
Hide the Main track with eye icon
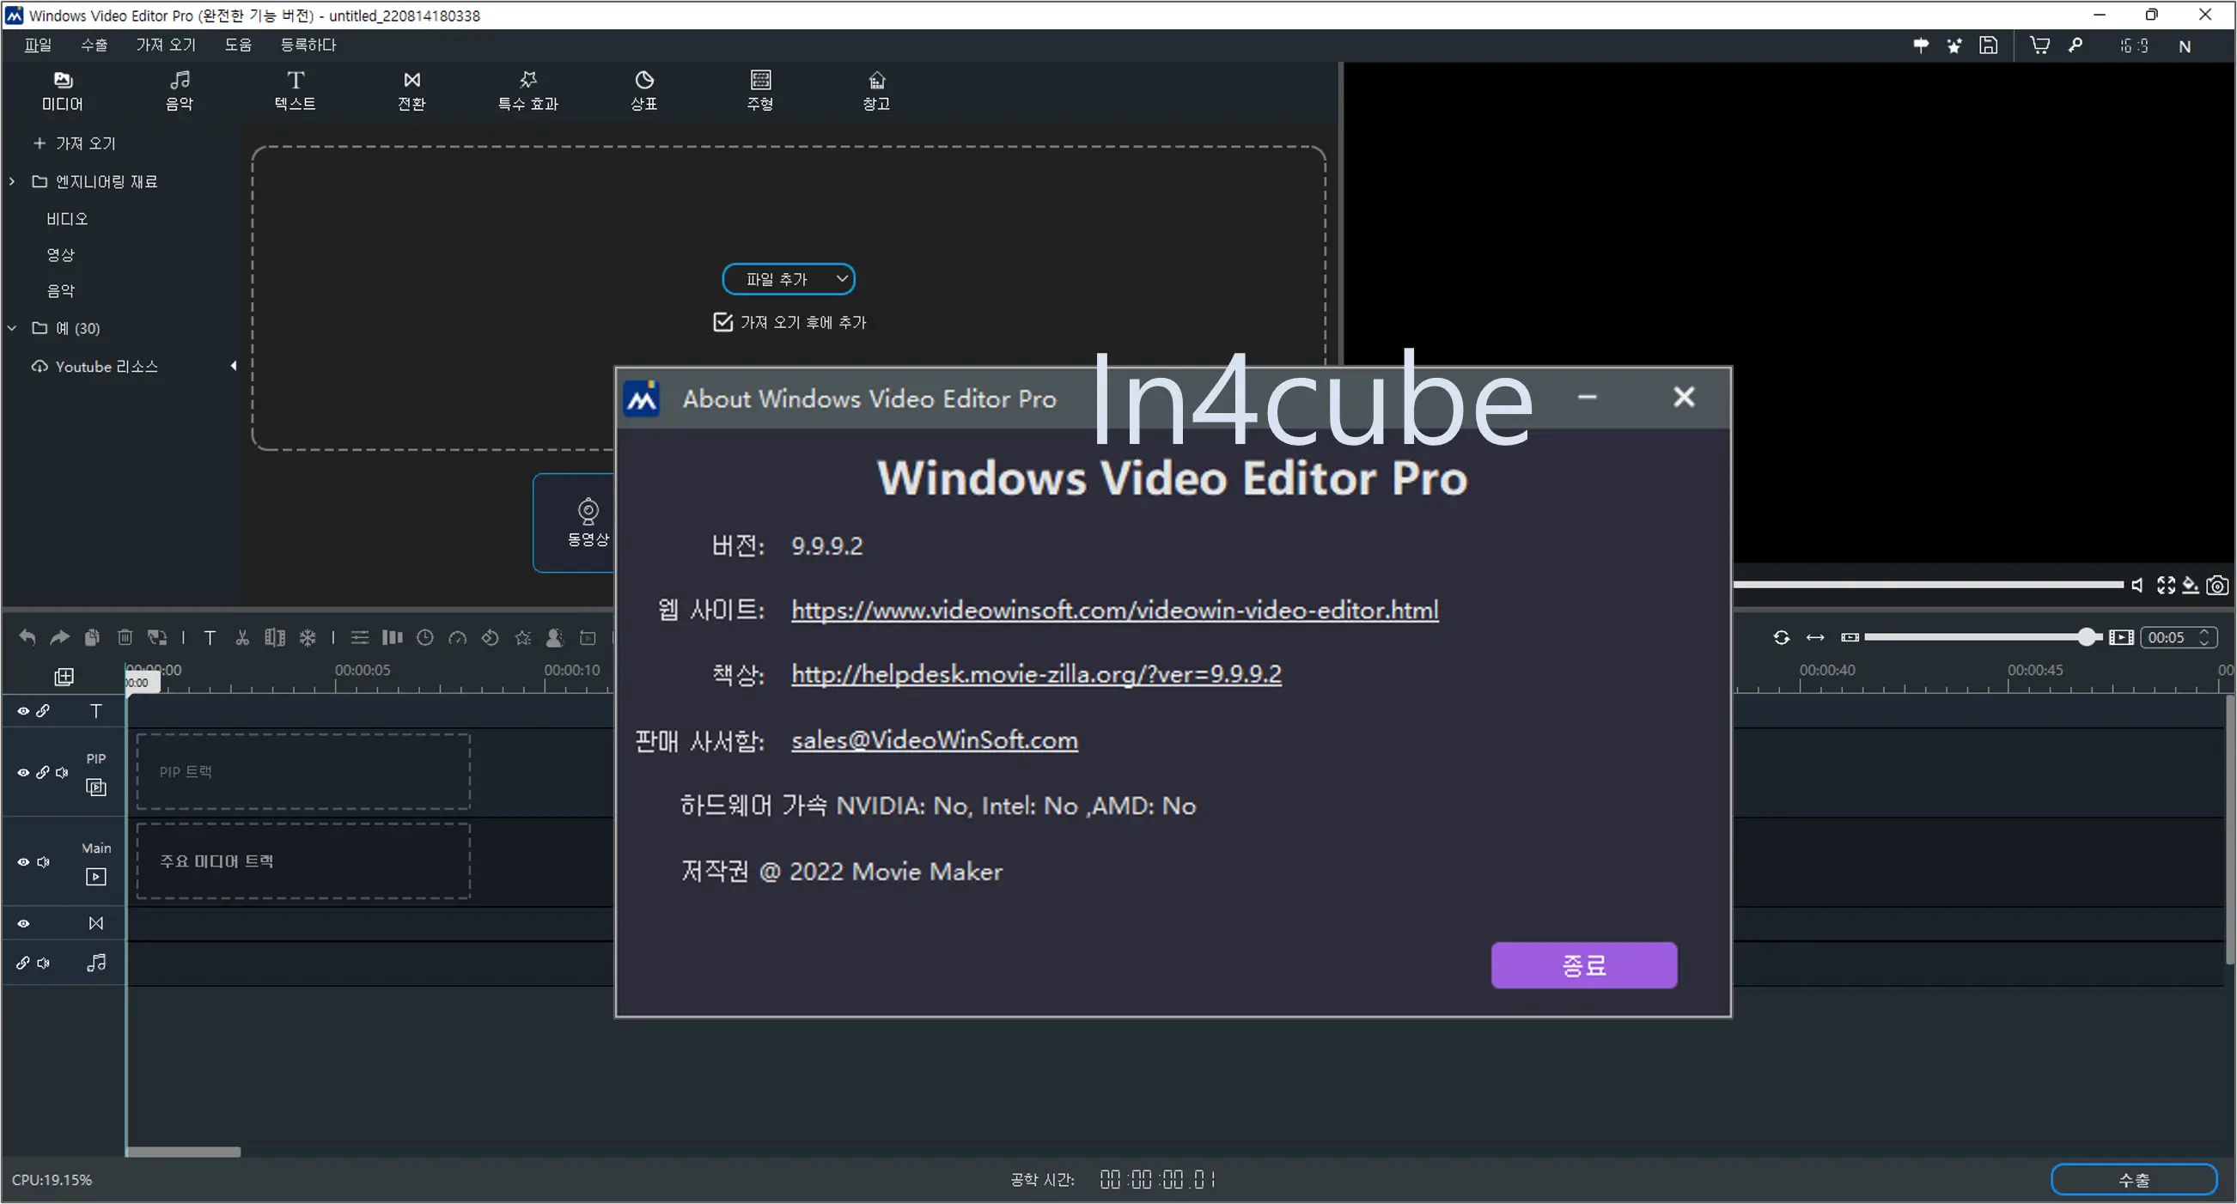[23, 863]
